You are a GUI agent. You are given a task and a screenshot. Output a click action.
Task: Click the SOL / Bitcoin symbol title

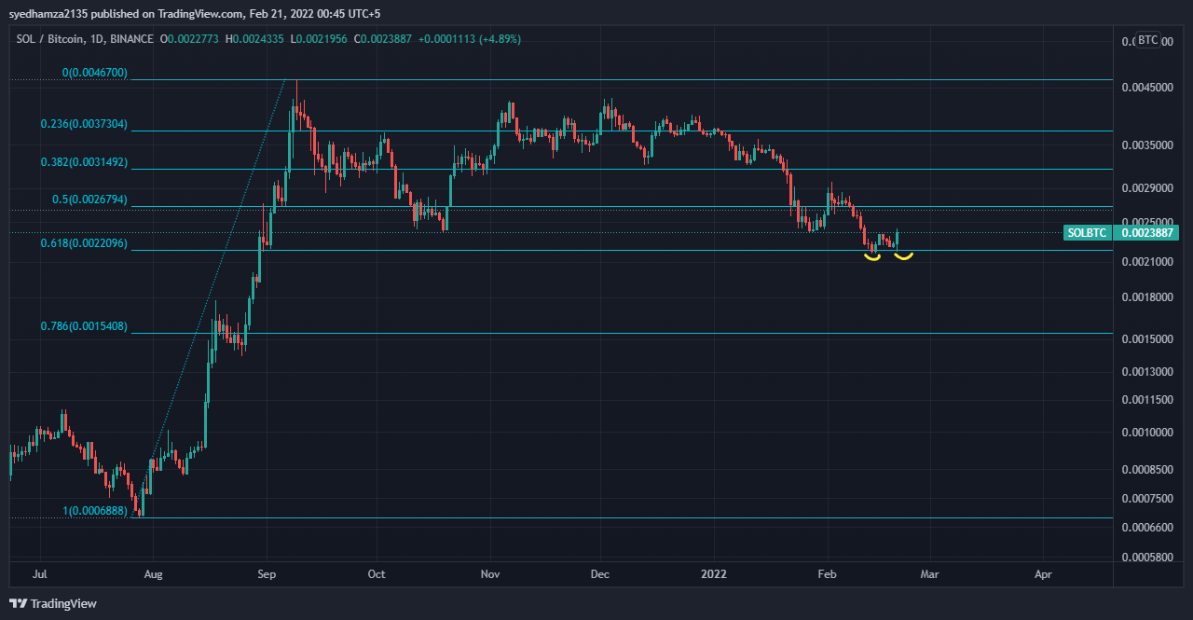48,39
